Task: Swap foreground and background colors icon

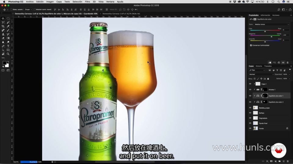Action: 8,62
